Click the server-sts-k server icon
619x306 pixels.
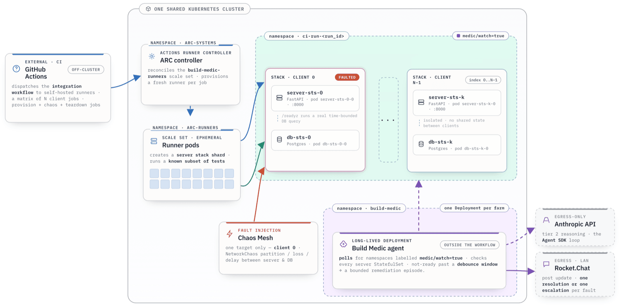point(421,102)
